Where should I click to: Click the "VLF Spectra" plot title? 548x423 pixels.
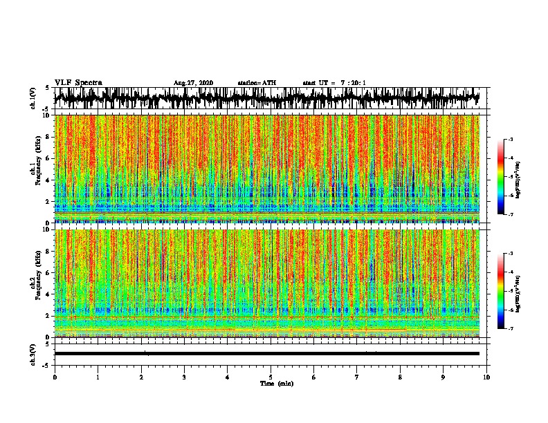(x=78, y=83)
